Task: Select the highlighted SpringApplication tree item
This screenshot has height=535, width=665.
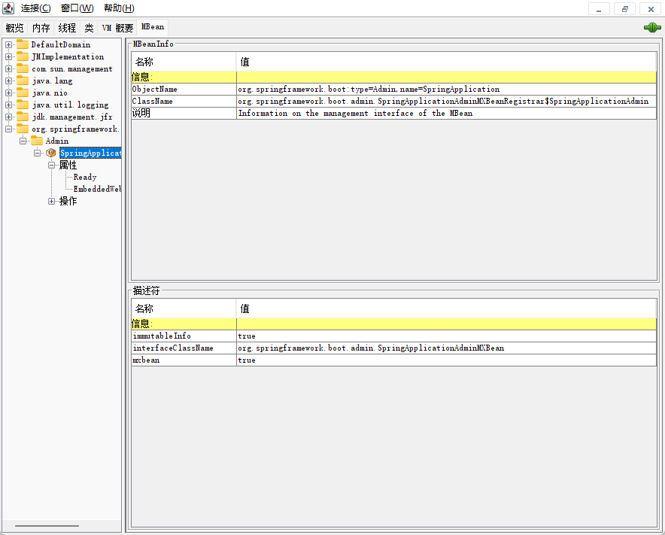Action: (90, 153)
